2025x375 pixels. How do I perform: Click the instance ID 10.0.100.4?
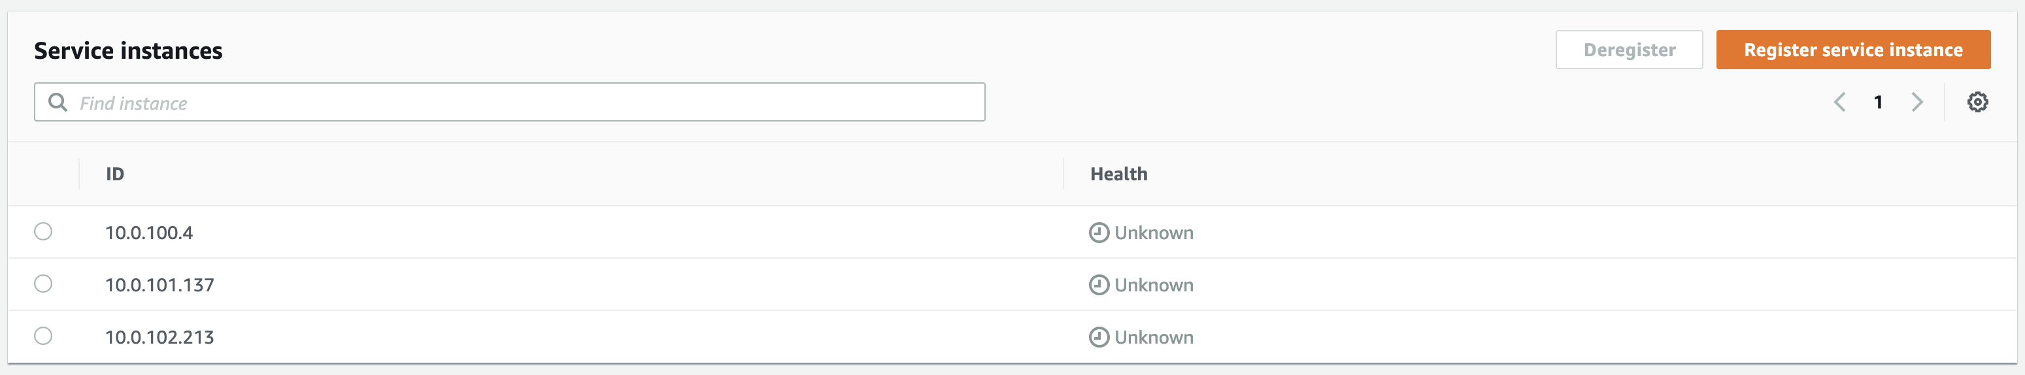click(148, 233)
